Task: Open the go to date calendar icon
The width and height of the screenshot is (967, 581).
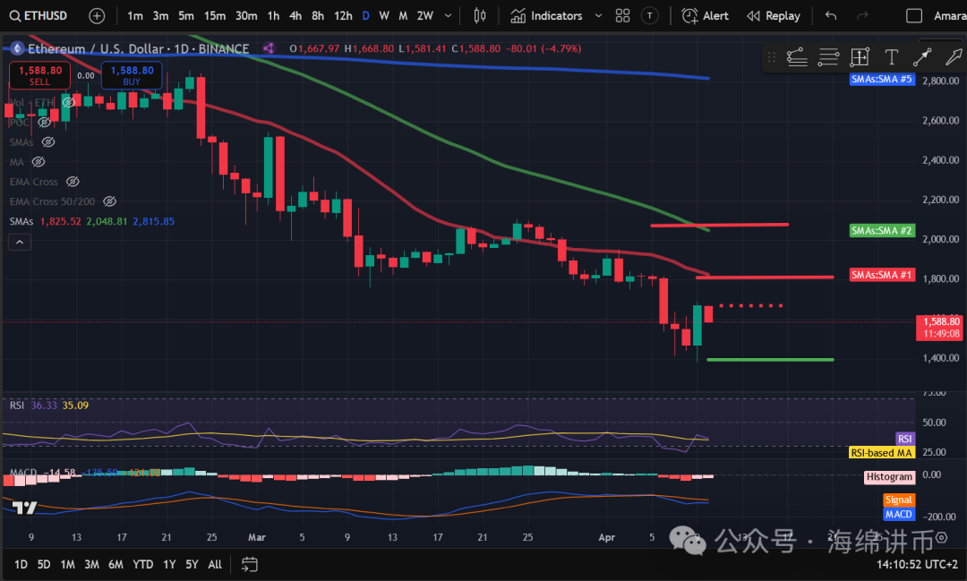Action: pos(250,564)
